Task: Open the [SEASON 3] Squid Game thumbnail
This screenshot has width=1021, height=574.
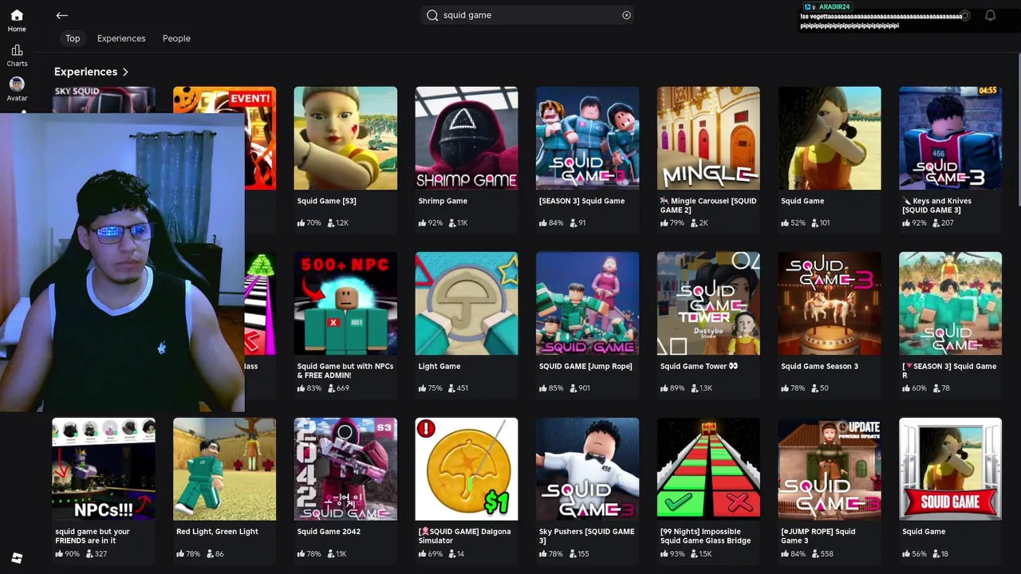Action: point(587,138)
